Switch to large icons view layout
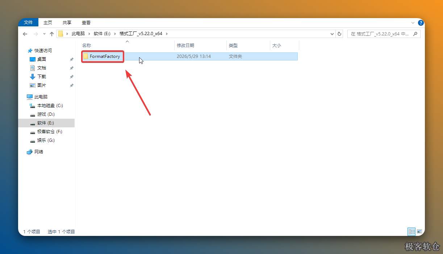The height and width of the screenshot is (254, 443). tap(419, 232)
